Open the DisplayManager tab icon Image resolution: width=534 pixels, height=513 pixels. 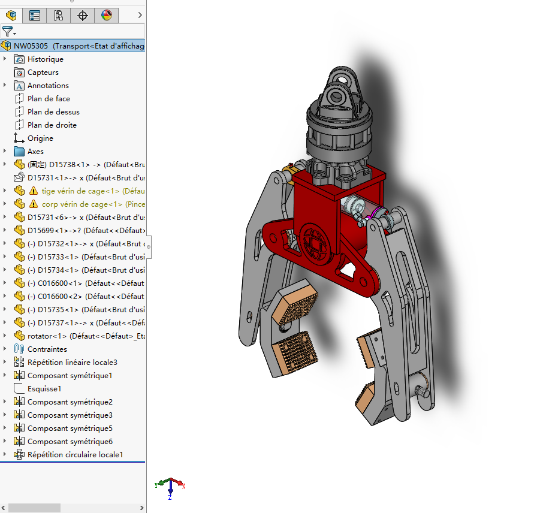pos(106,16)
